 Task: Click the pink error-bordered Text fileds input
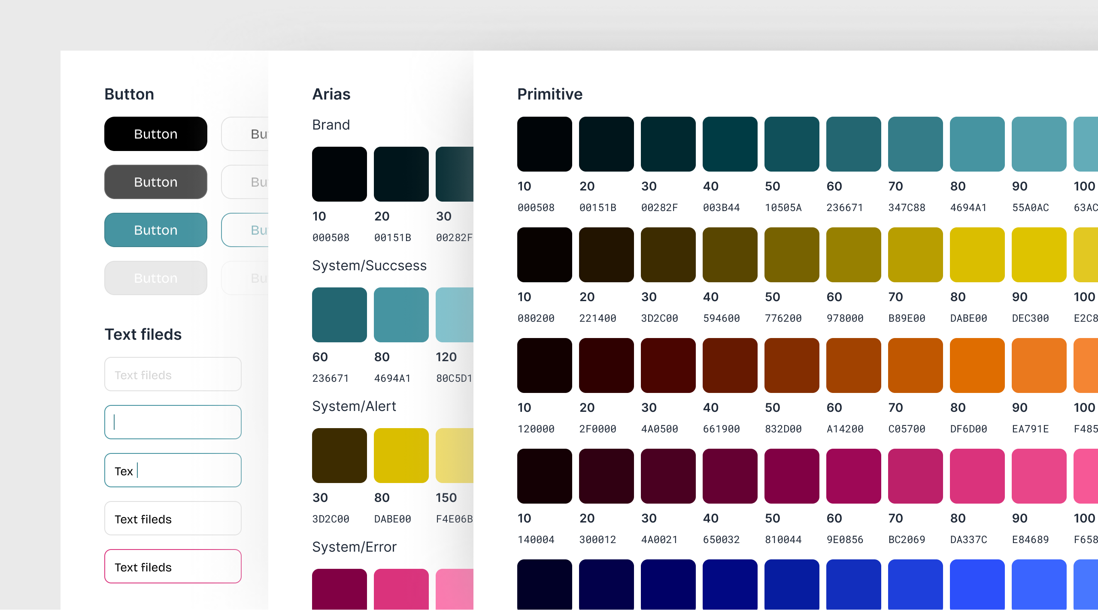coord(173,566)
